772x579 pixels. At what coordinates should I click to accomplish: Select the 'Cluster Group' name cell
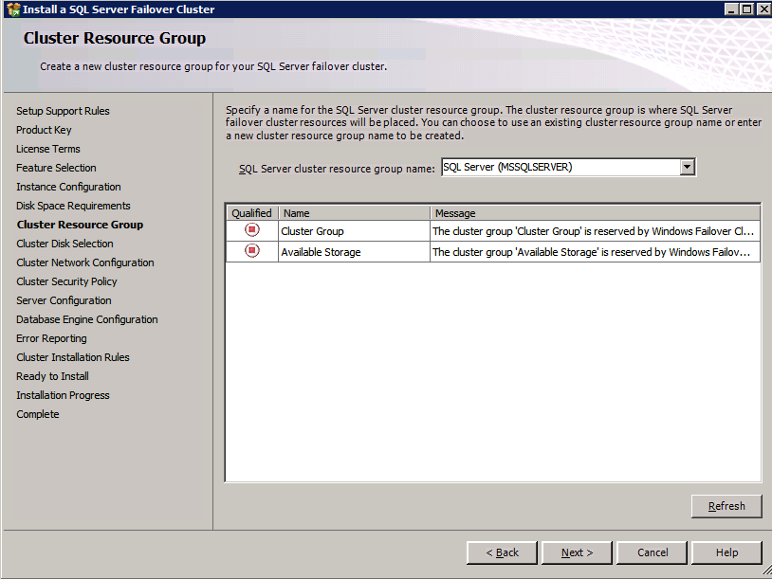(354, 230)
